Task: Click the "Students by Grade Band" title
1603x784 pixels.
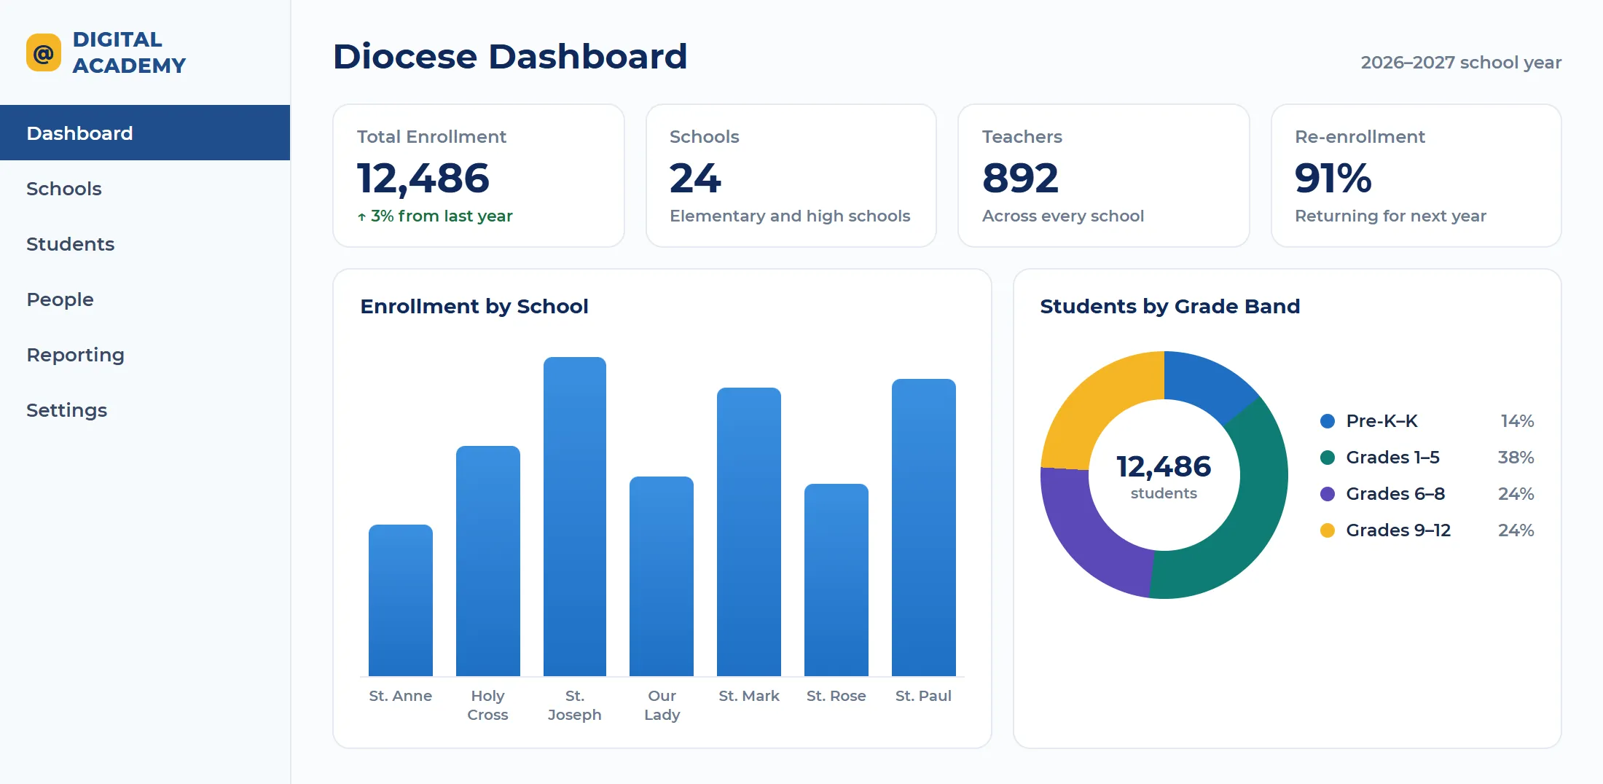Action: pos(1170,306)
